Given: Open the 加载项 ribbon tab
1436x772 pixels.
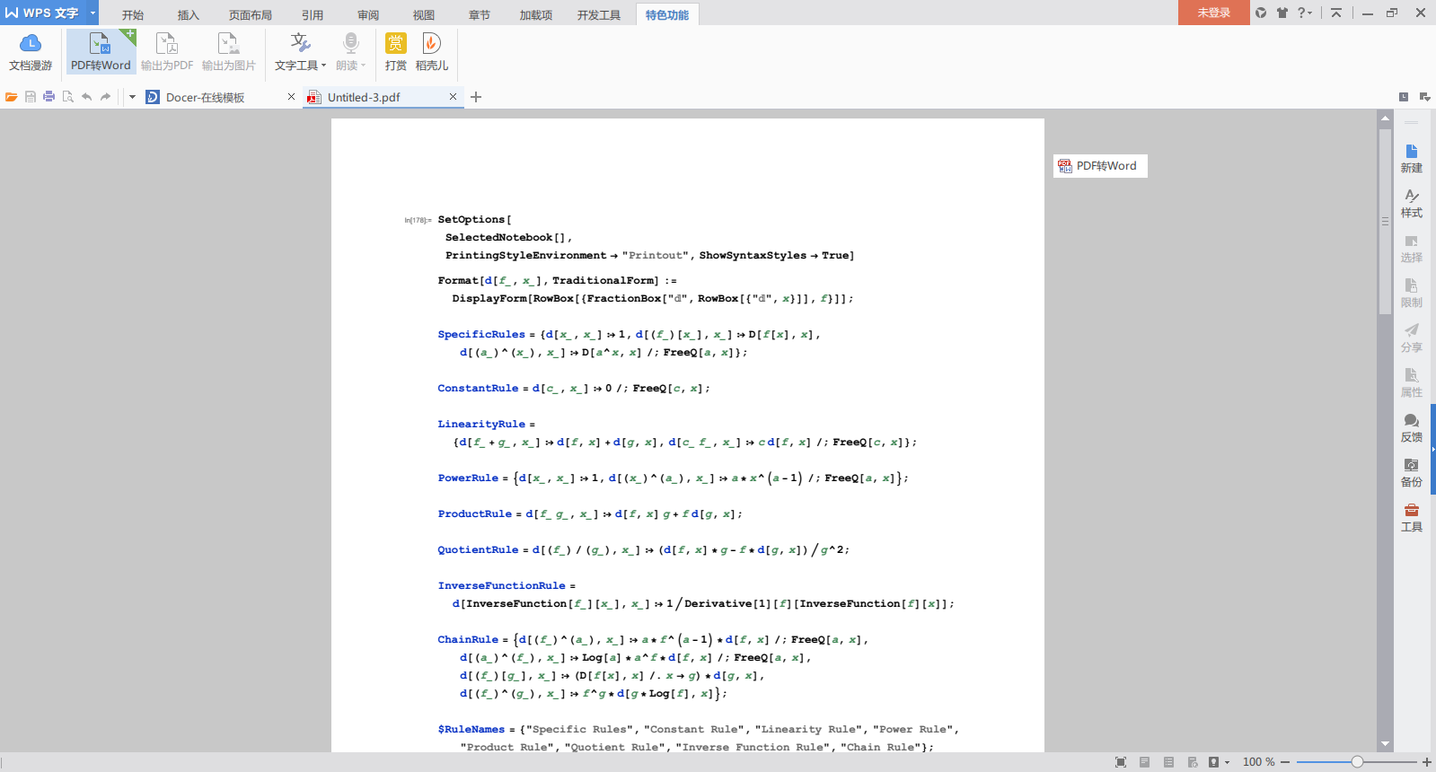Looking at the screenshot, I should [536, 14].
